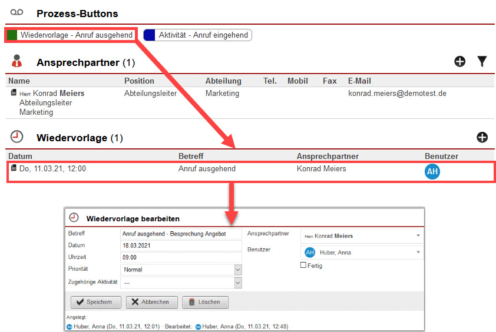Open the Ansprechpartner dropdown in the dialog
Image resolution: width=496 pixels, height=332 pixels.
pyautogui.click(x=418, y=236)
